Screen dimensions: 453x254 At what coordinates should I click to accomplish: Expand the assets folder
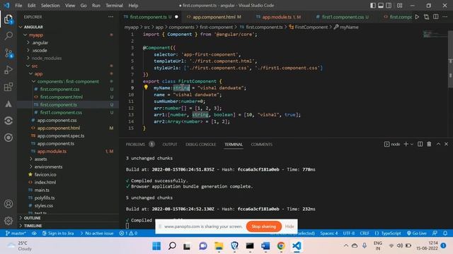40,159
